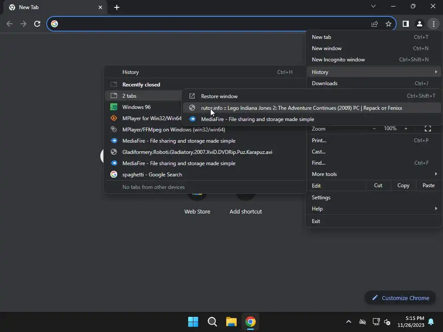The height and width of the screenshot is (332, 443).
Task: Reopen MPlayer for Win32/Win64 entry
Action: [x=144, y=118]
